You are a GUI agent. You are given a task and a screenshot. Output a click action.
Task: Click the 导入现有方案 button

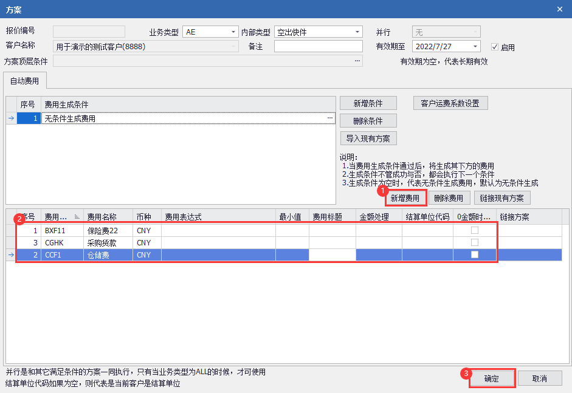pyautogui.click(x=368, y=138)
